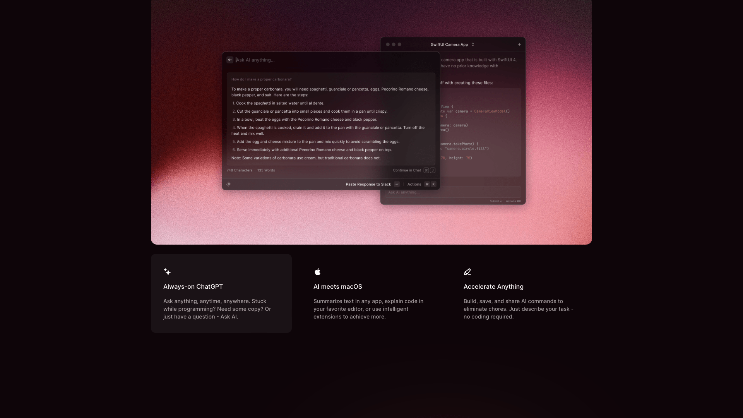The image size is (743, 418).
Task: Click the return key icon beside Paste Response
Action: point(397,184)
